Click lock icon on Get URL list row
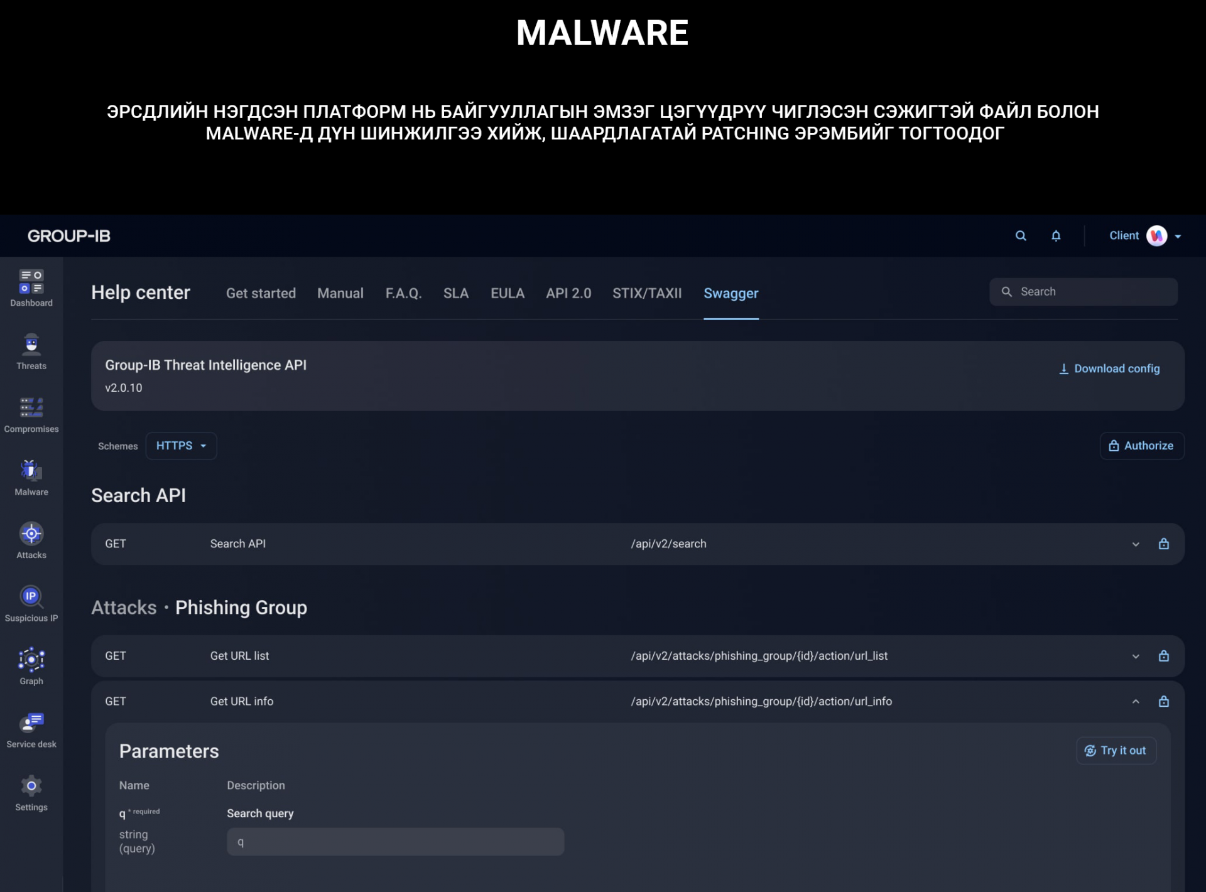Screen dimensions: 1206x892 pos(1163,656)
